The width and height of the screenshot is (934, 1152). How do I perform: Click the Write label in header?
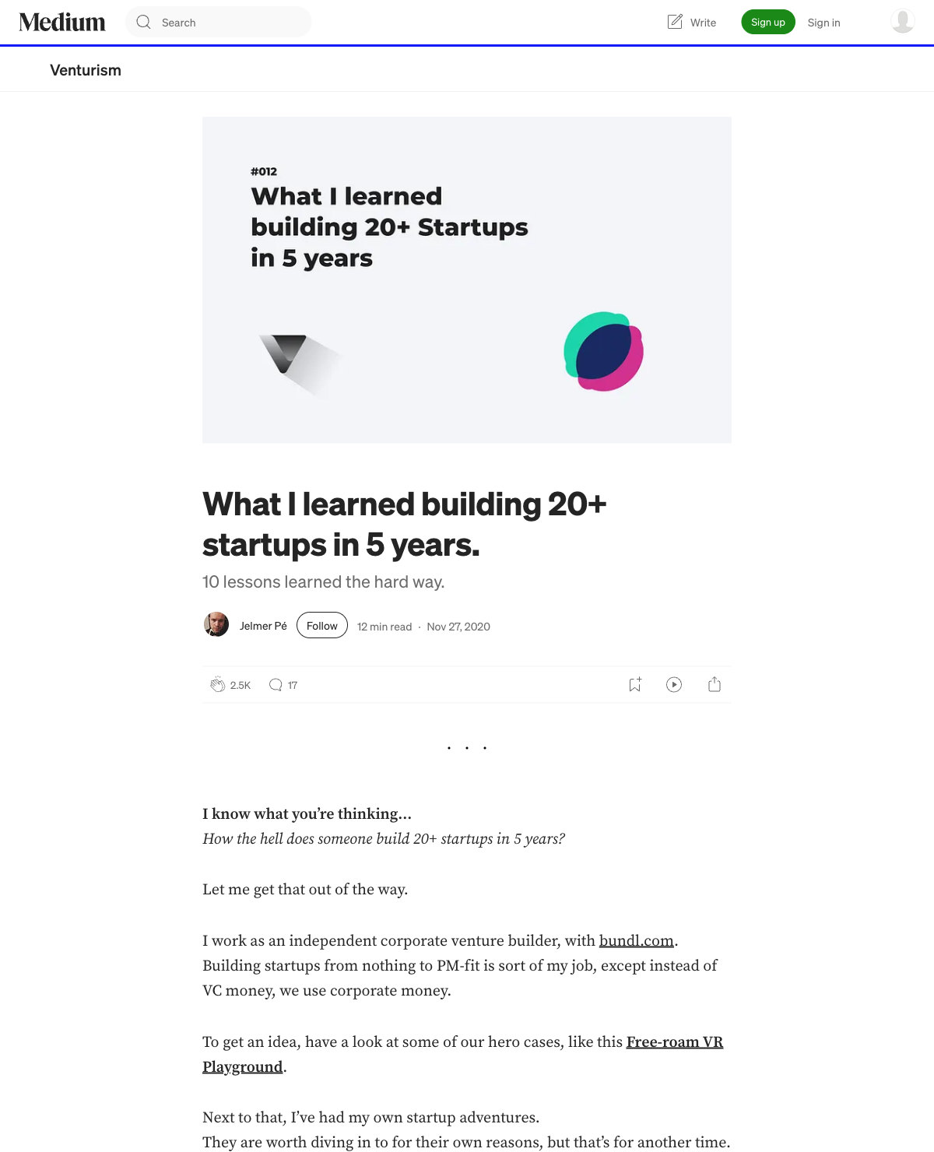click(703, 23)
